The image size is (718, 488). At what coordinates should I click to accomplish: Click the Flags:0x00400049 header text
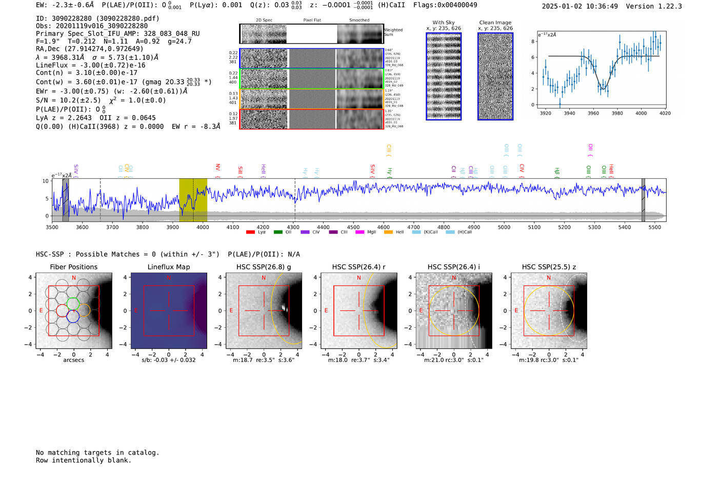[x=445, y=5]
